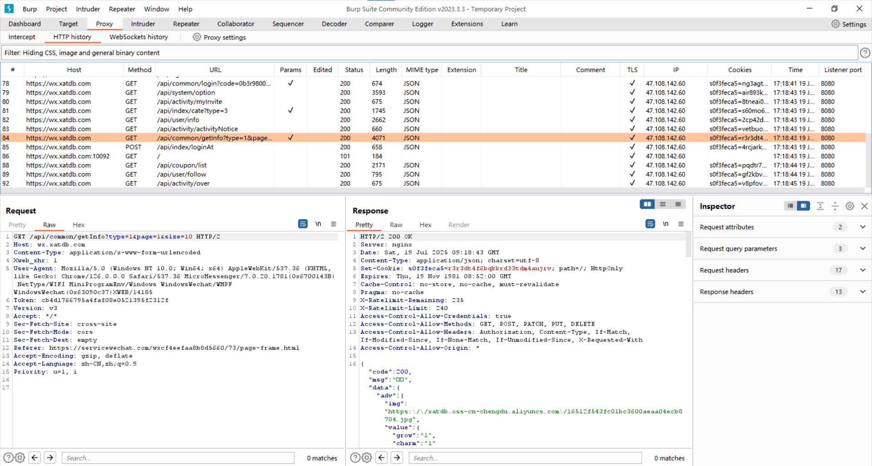Switch to the Decoder tab
The height and width of the screenshot is (466, 872).
coord(334,24)
